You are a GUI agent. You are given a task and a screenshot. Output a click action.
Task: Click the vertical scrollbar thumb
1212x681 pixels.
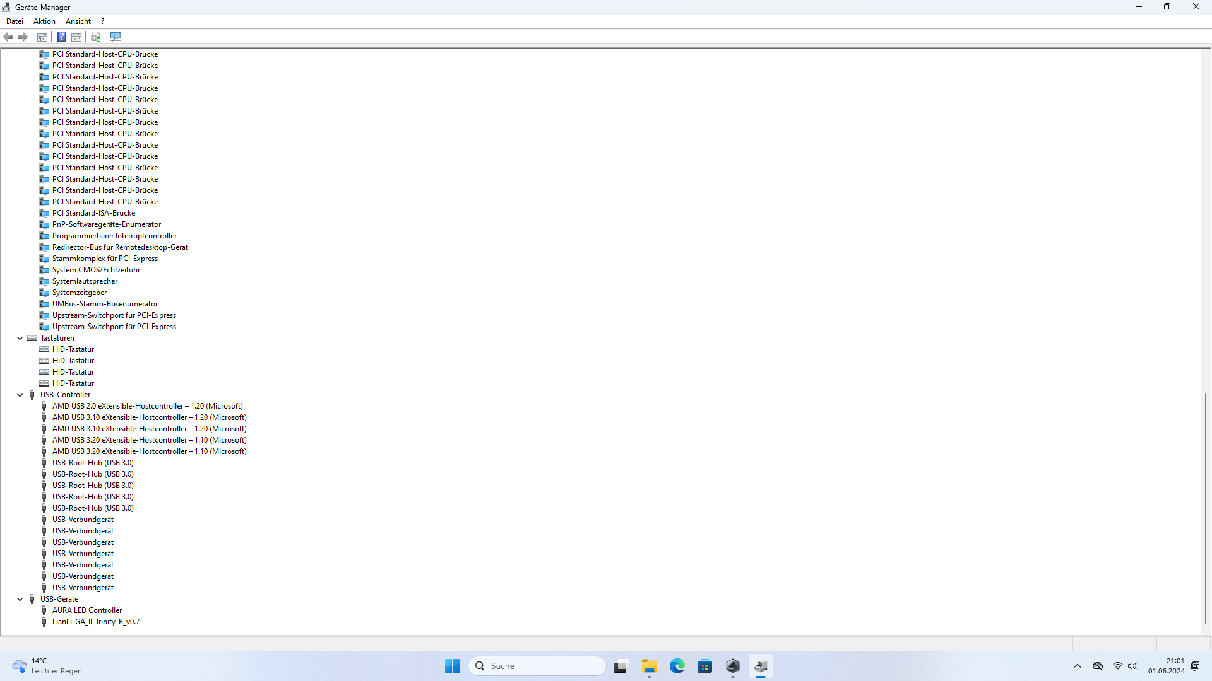click(1205, 508)
